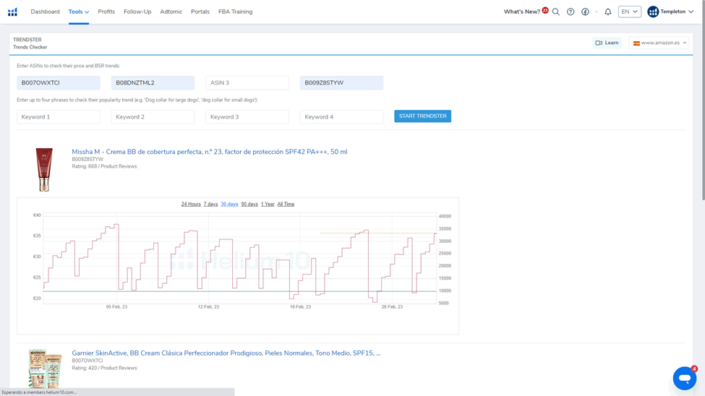Click the Helium 10 logo icon

(x=12, y=12)
